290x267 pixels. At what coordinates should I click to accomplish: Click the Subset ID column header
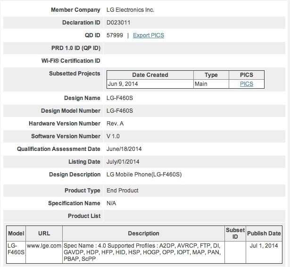[235, 234]
